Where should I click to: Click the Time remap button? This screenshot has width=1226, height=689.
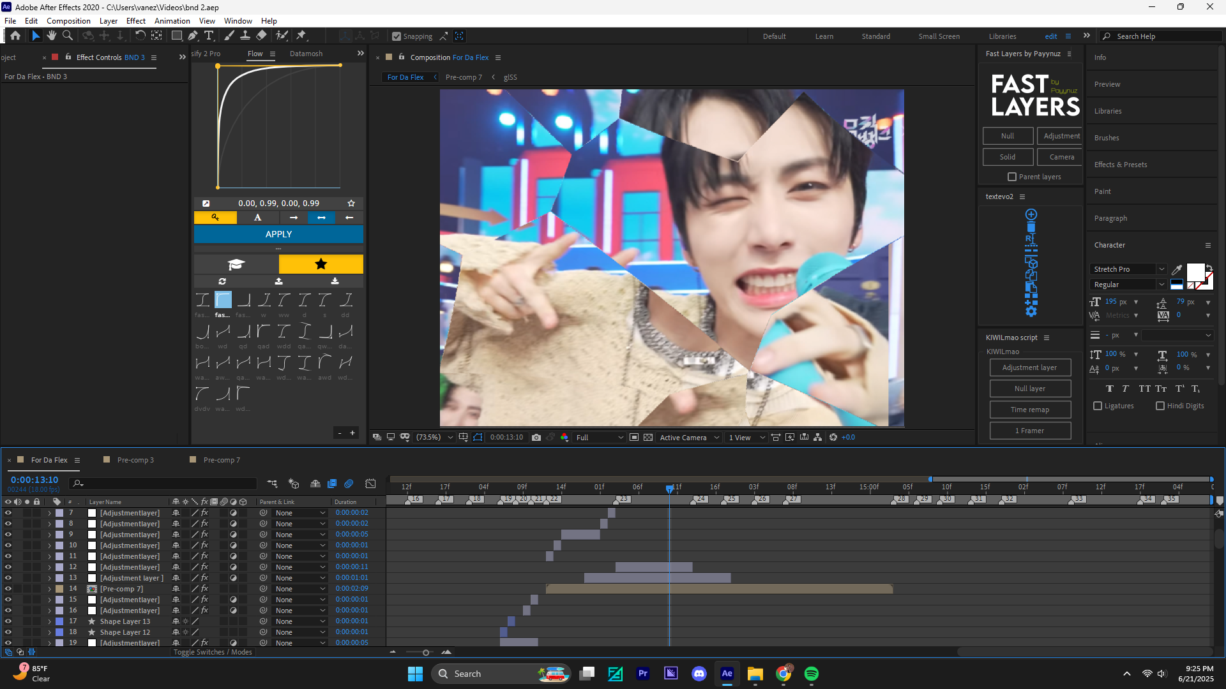1030,410
